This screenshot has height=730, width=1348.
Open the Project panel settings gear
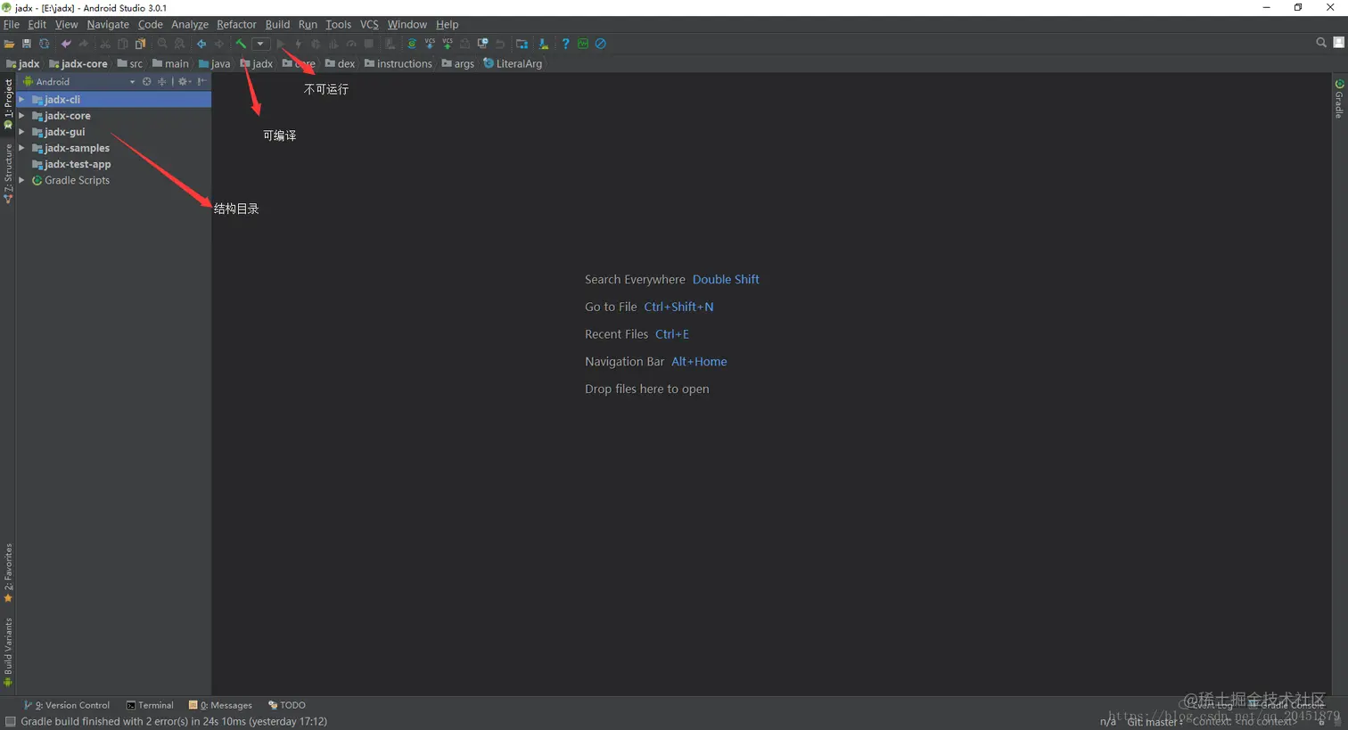coord(185,81)
